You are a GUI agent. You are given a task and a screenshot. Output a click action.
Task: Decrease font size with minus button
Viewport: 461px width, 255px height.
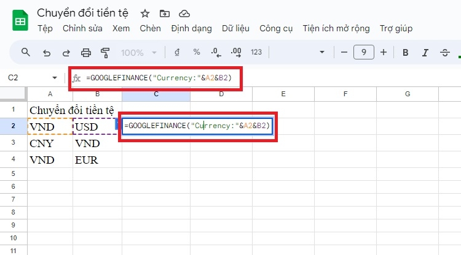point(344,52)
